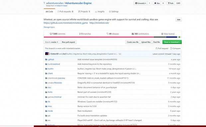Click the lib folder icon

click(46, 102)
